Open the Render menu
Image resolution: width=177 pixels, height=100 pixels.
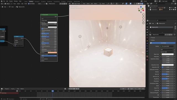(11, 1)
